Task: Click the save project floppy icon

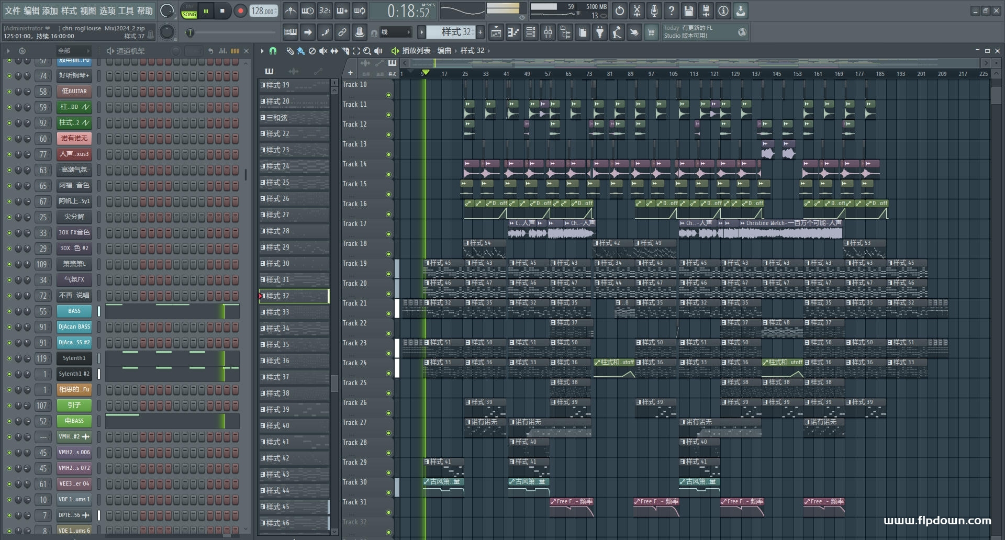Action: 688,10
